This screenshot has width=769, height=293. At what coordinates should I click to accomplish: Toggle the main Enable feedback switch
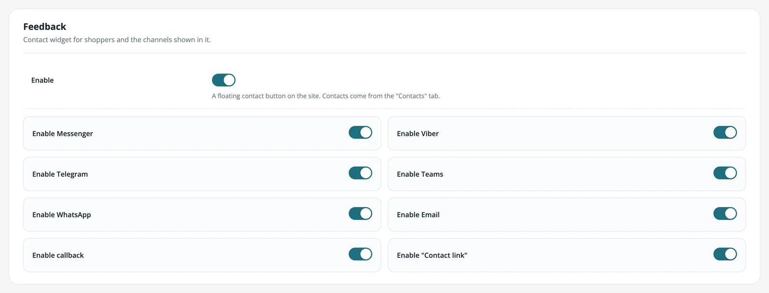(223, 80)
